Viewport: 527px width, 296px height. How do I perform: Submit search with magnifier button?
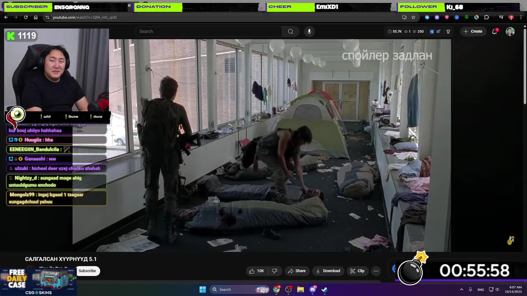291,31
